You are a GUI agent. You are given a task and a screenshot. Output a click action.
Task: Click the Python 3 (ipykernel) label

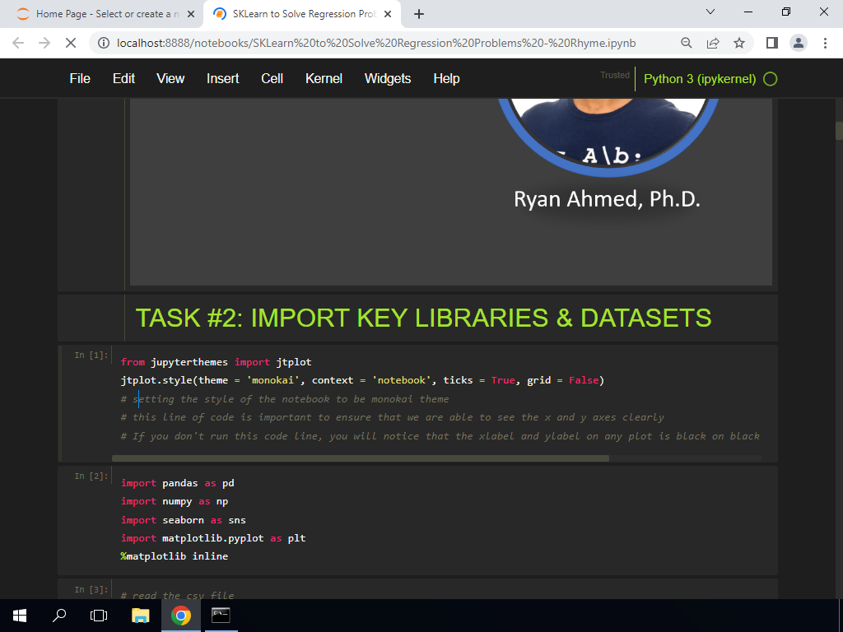click(x=700, y=79)
